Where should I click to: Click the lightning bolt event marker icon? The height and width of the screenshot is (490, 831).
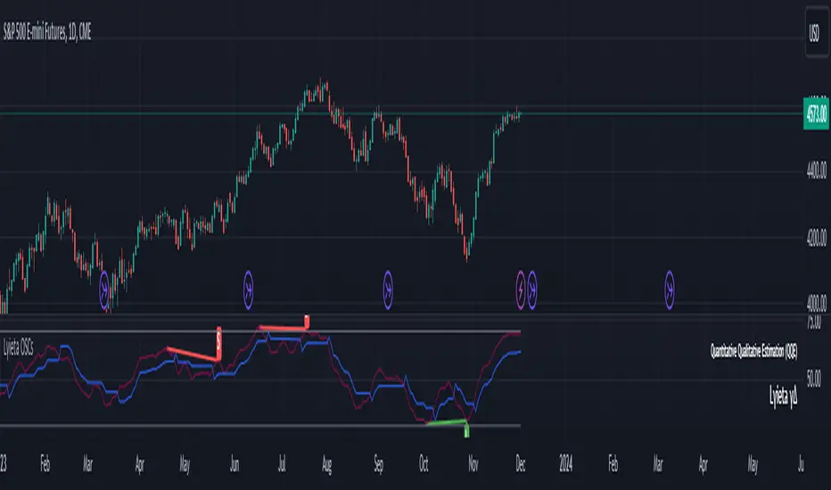tap(521, 290)
